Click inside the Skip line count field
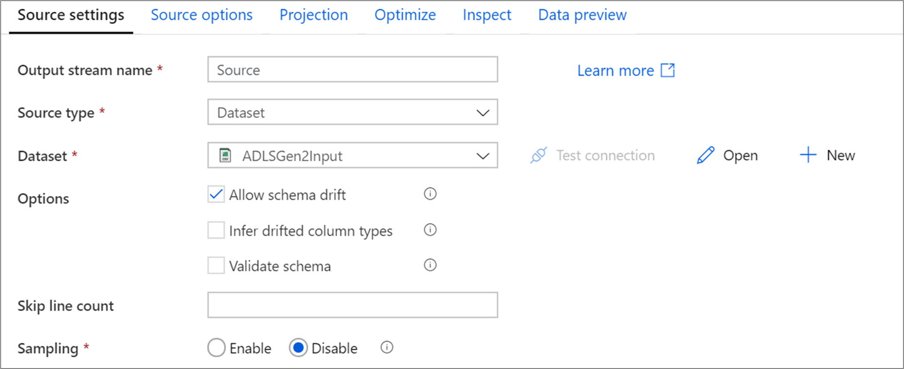 point(352,305)
